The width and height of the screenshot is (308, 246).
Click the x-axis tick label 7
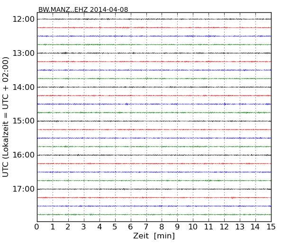[x=146, y=227]
